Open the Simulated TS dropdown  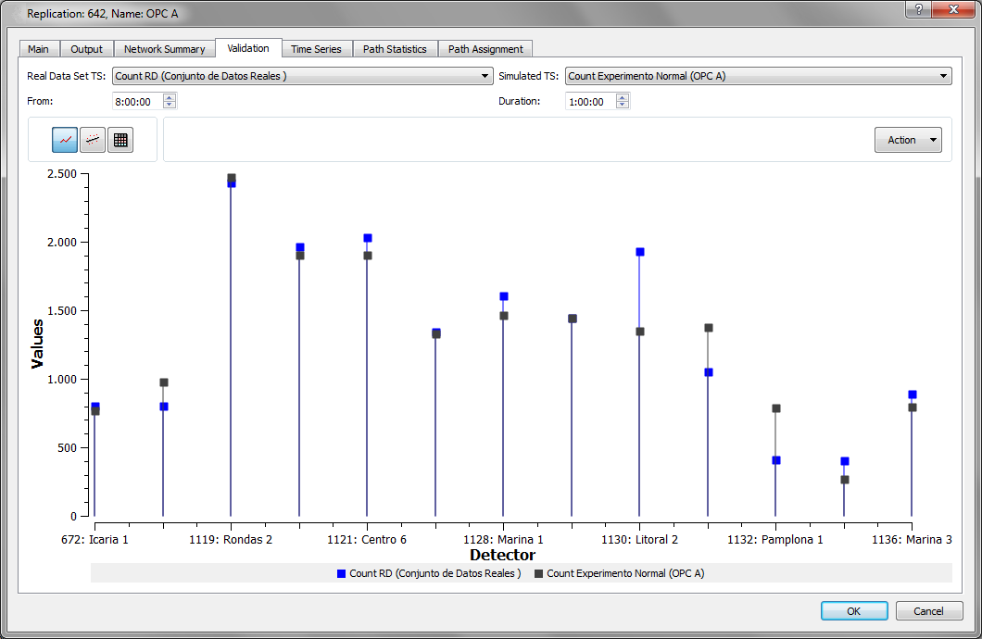tap(944, 75)
